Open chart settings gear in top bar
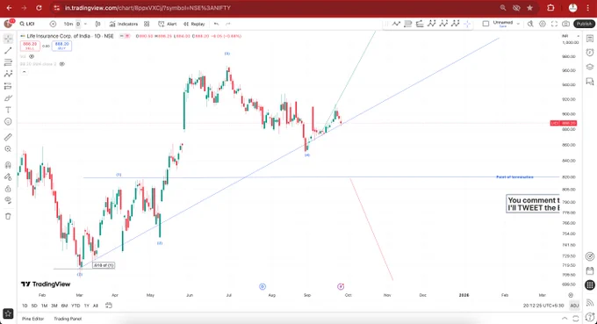Screen dimensions: 597x324 [x=543, y=24]
